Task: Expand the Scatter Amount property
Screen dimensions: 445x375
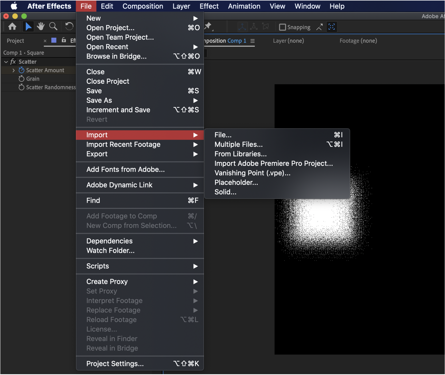Action: [13, 70]
